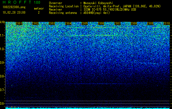
Task: Click the Ovserver label
Action: (56, 3)
